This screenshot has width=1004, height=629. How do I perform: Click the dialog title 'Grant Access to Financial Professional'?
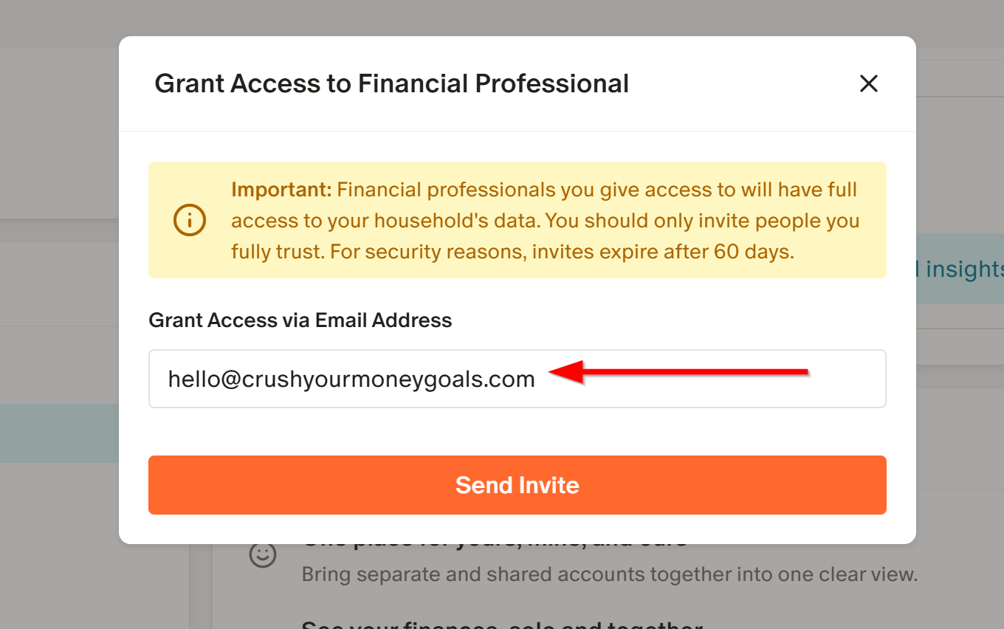pyautogui.click(x=391, y=83)
